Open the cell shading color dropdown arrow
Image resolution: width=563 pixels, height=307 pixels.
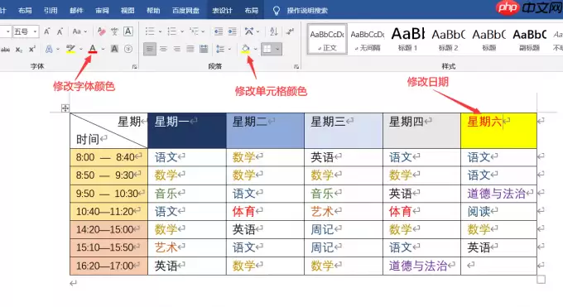255,49
